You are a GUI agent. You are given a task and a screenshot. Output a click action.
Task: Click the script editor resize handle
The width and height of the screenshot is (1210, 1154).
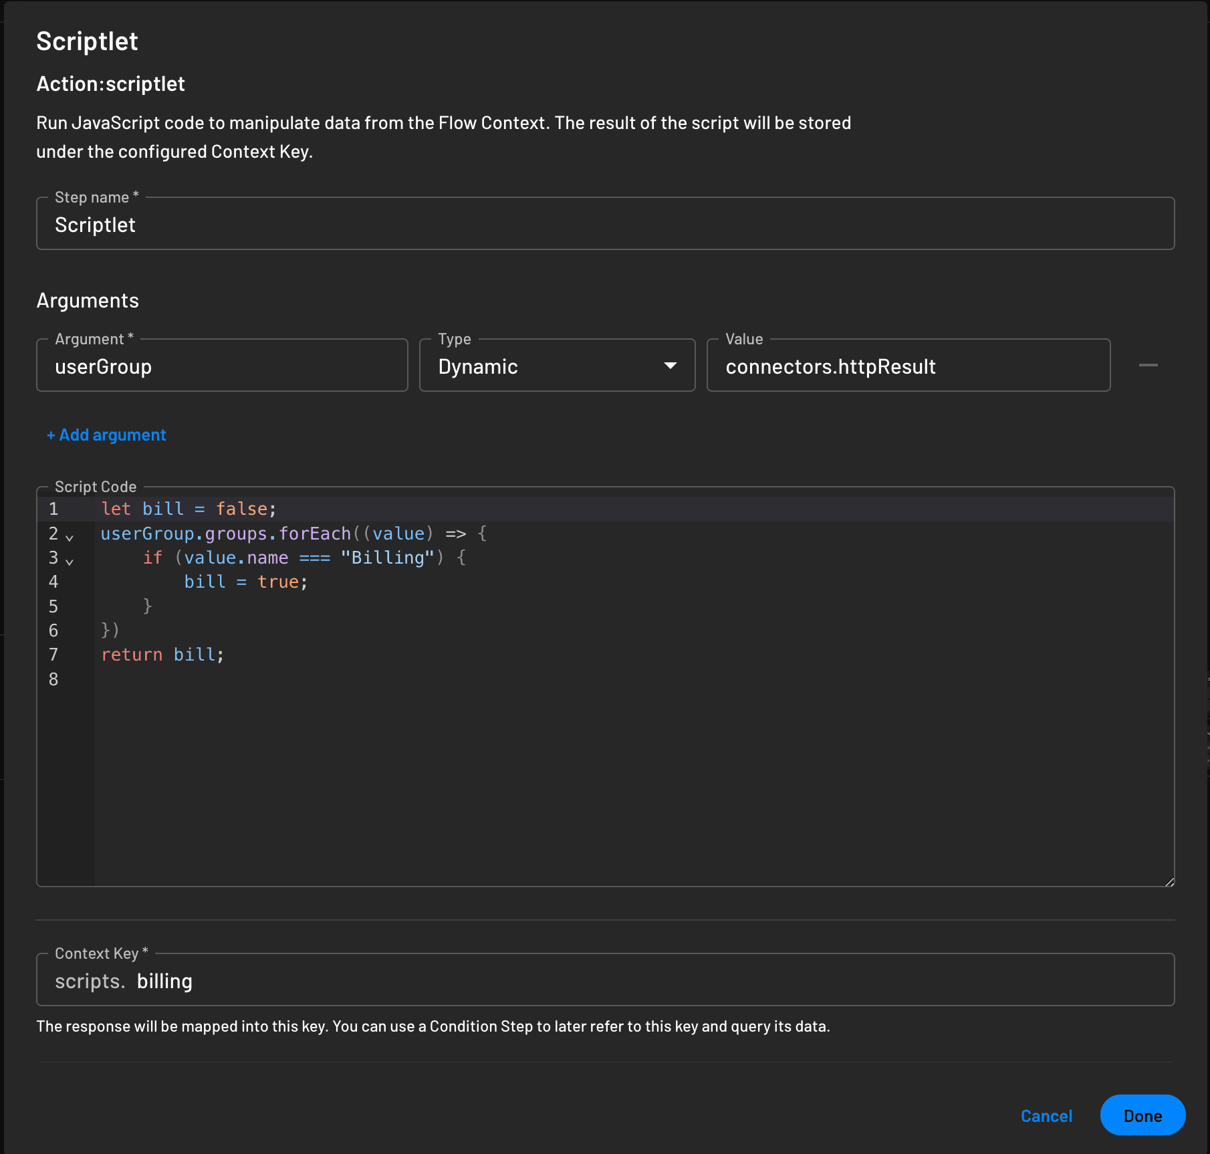(1169, 882)
